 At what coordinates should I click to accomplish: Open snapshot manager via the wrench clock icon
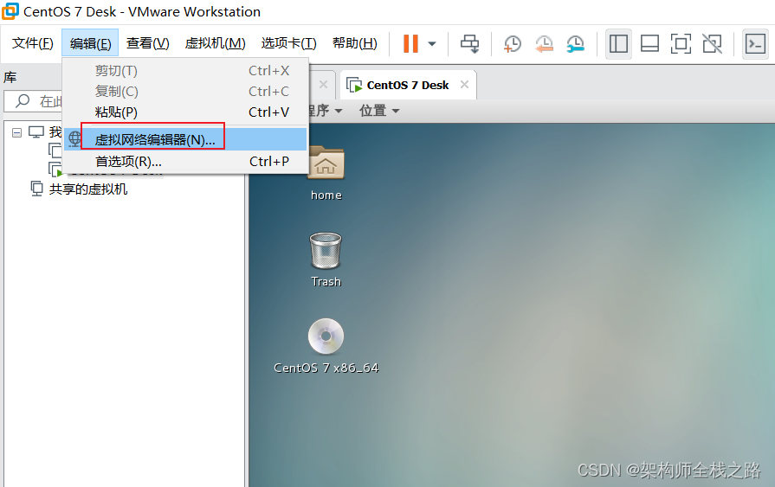coord(575,43)
